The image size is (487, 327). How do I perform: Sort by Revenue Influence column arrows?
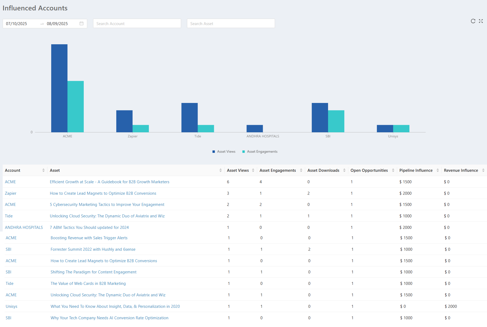point(483,170)
